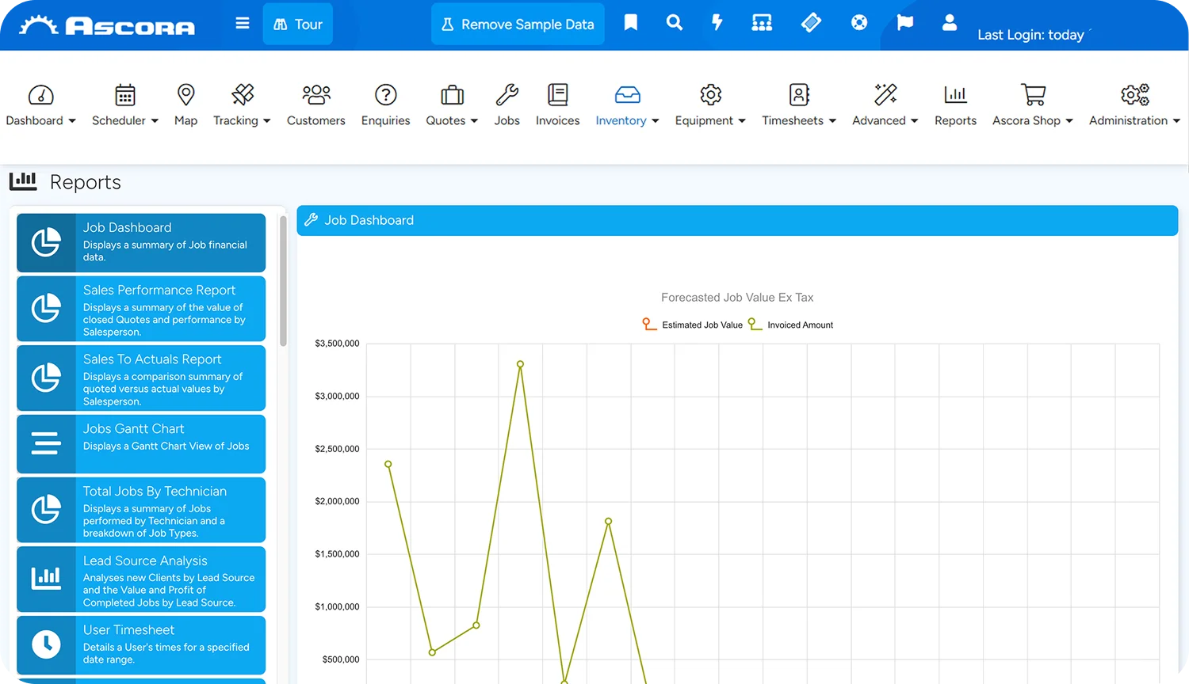Viewport: 1189px width, 684px height.
Task: Click the chart peak data point near $3,300,000
Action: (520, 364)
